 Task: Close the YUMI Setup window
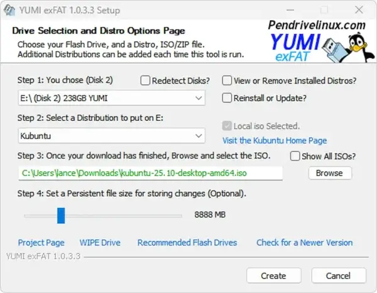tap(359, 10)
